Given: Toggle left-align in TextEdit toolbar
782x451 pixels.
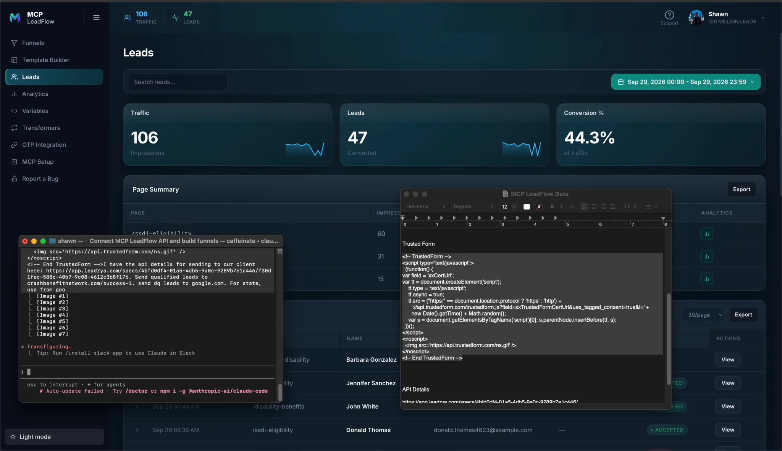Looking at the screenshot, I should [584, 207].
